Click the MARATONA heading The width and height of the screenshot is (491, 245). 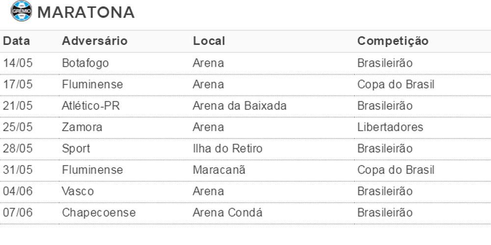tap(86, 13)
